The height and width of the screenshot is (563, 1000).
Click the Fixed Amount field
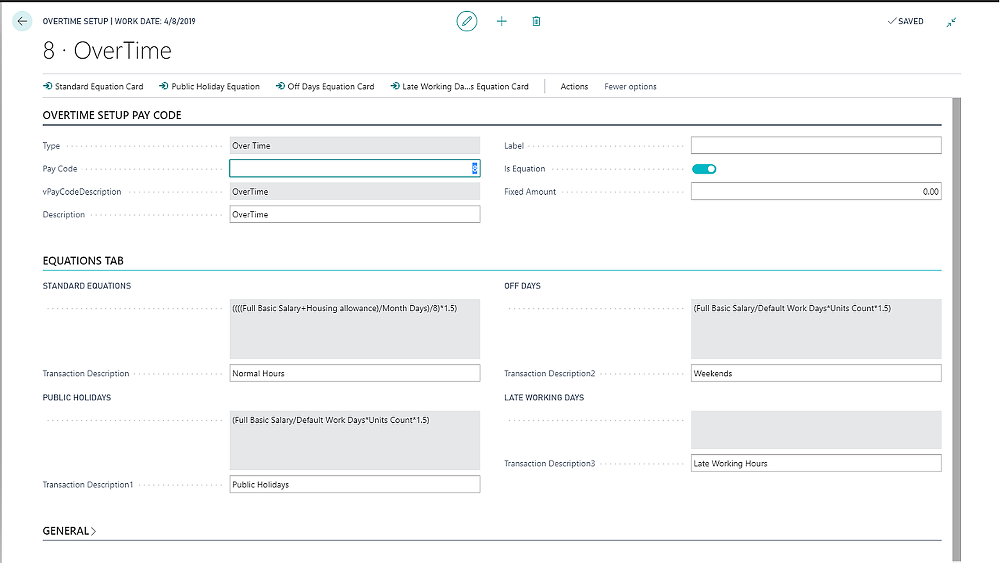coord(816,192)
